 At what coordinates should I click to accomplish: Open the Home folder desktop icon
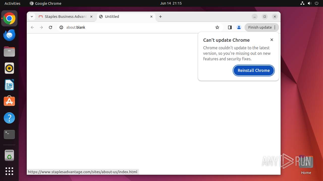306,165
